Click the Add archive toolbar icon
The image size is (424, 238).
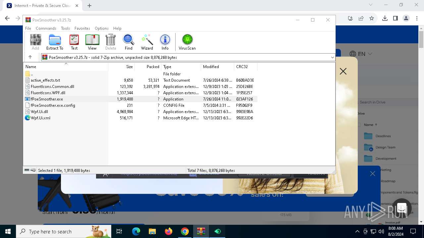pyautogui.click(x=35, y=42)
